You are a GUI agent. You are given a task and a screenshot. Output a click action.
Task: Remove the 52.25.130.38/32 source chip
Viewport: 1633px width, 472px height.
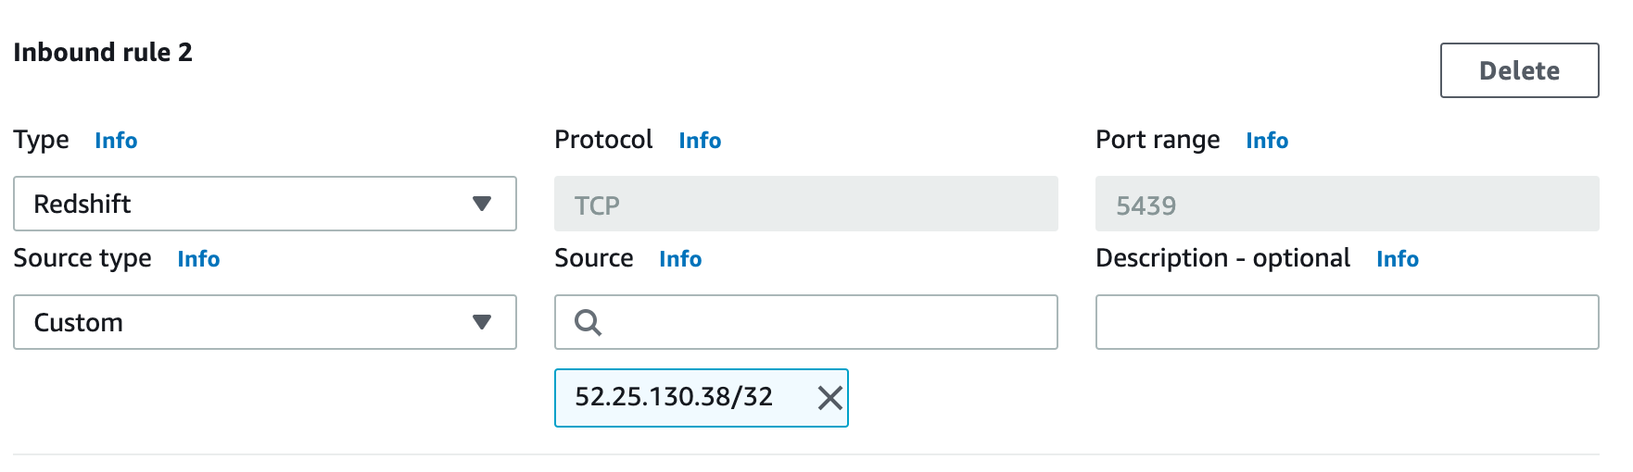pos(829,398)
